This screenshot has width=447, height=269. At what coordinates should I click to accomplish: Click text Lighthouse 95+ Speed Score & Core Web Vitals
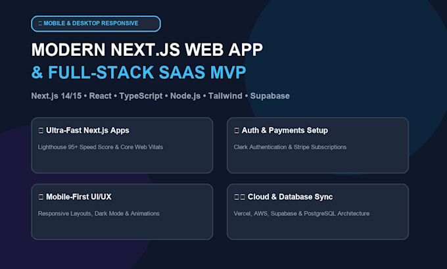101,147
